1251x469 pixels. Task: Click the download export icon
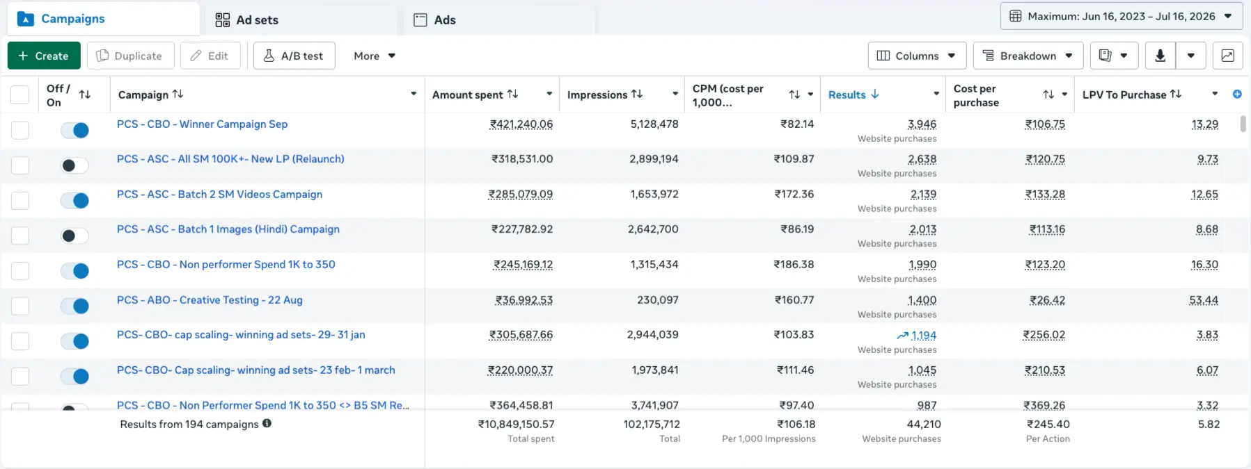(x=1160, y=56)
